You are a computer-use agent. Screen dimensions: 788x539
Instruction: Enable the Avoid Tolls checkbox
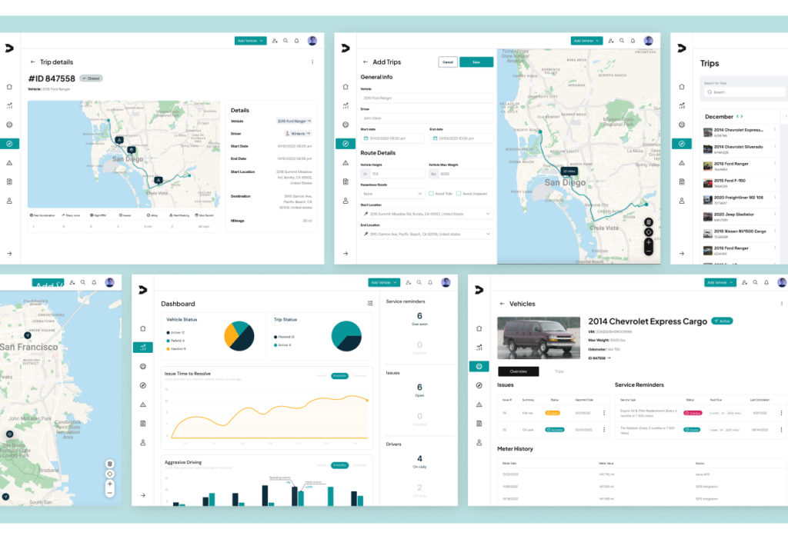(x=431, y=194)
